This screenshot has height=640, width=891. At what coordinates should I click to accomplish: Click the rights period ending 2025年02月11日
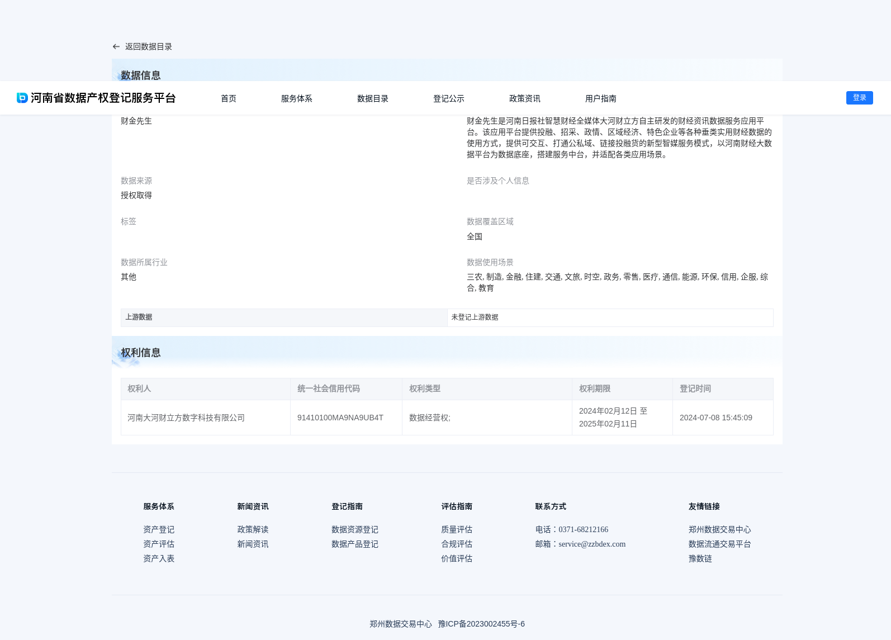tap(608, 424)
